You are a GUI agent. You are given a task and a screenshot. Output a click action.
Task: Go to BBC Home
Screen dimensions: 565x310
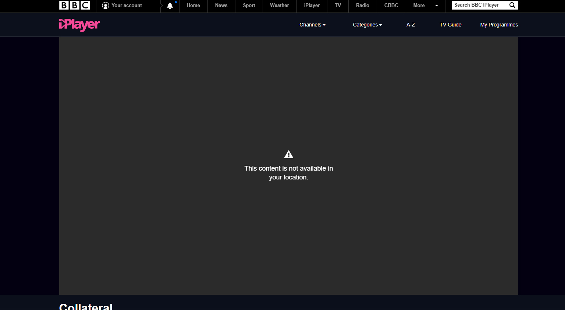(x=193, y=6)
